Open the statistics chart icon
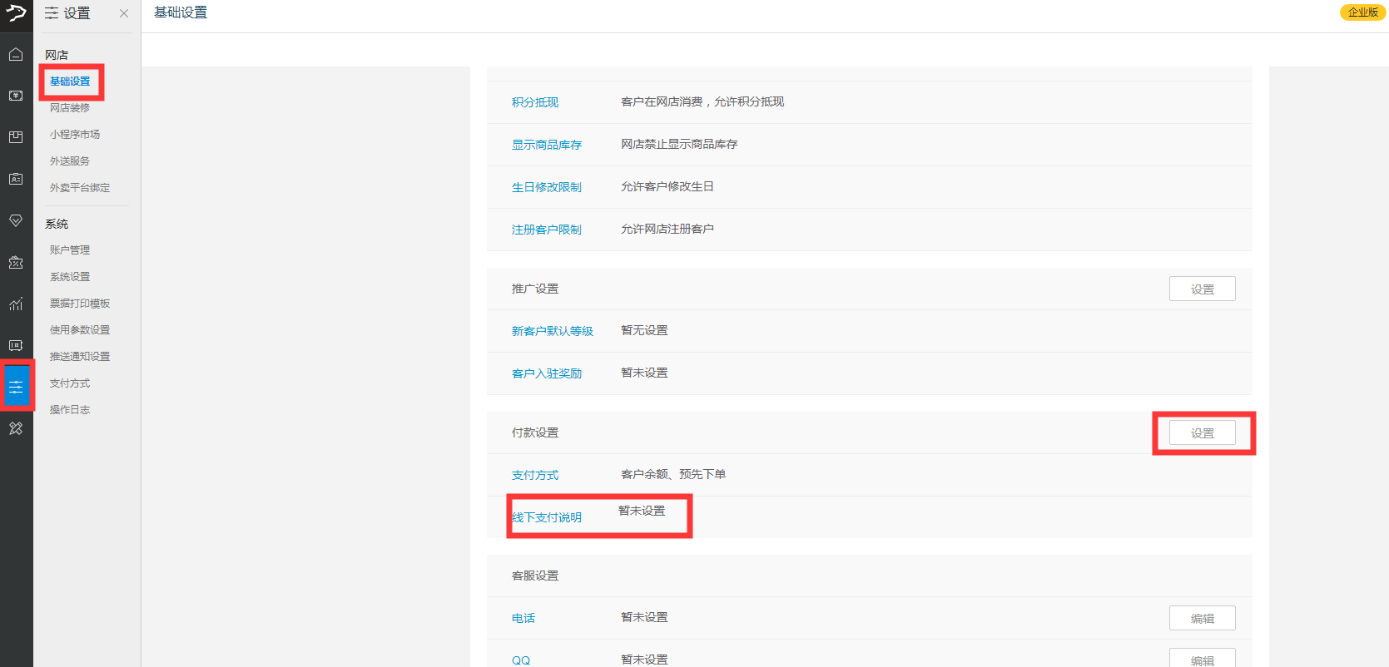 (x=16, y=304)
